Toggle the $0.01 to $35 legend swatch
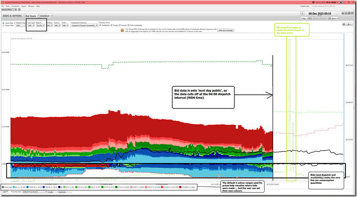357x197 pixels. [64, 187]
